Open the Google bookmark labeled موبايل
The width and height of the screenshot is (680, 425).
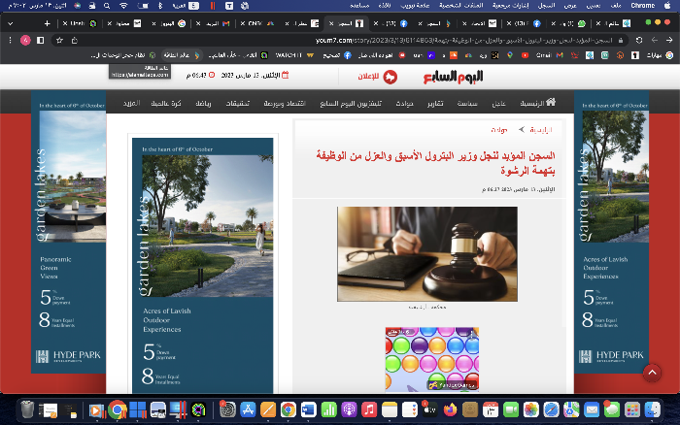pyautogui.click(x=660, y=55)
